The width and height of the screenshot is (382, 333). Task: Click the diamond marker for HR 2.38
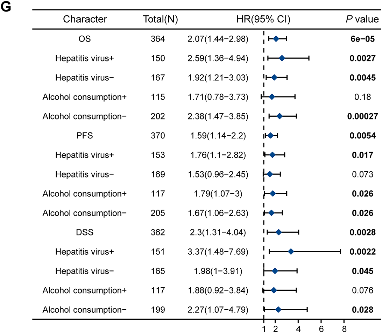tap(280, 116)
